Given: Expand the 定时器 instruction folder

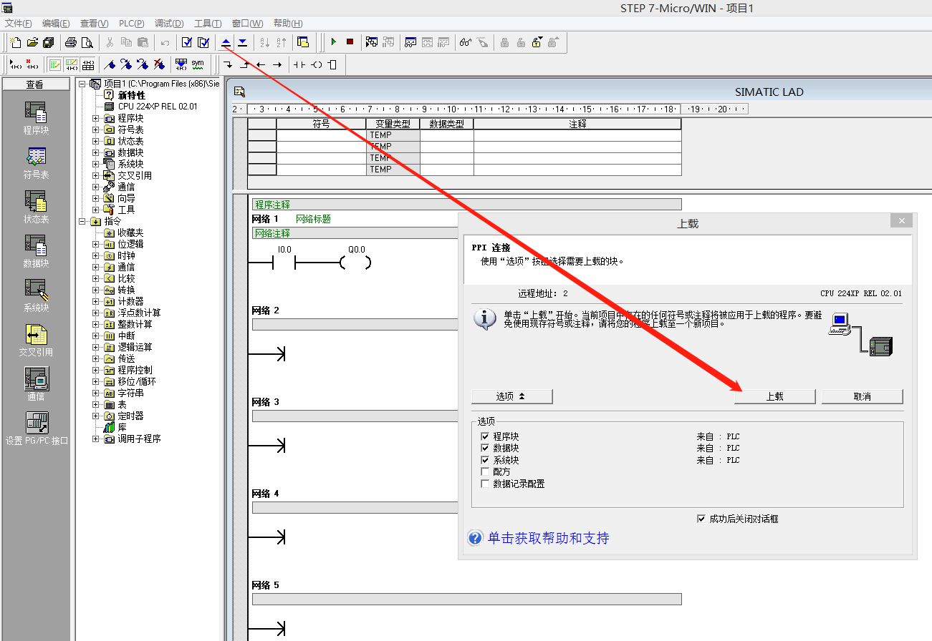Looking at the screenshot, I should tap(96, 416).
